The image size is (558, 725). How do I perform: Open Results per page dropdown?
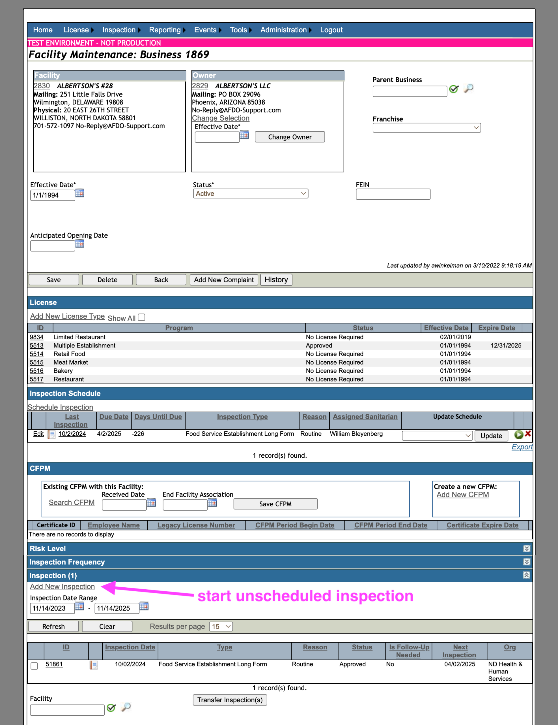tap(221, 626)
